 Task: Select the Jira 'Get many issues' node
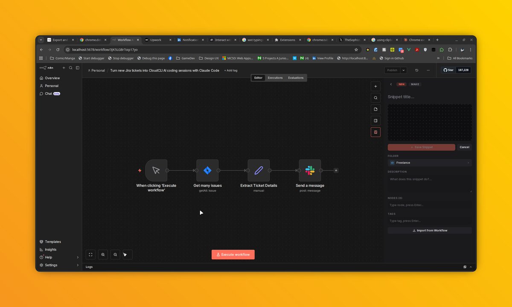pyautogui.click(x=207, y=170)
